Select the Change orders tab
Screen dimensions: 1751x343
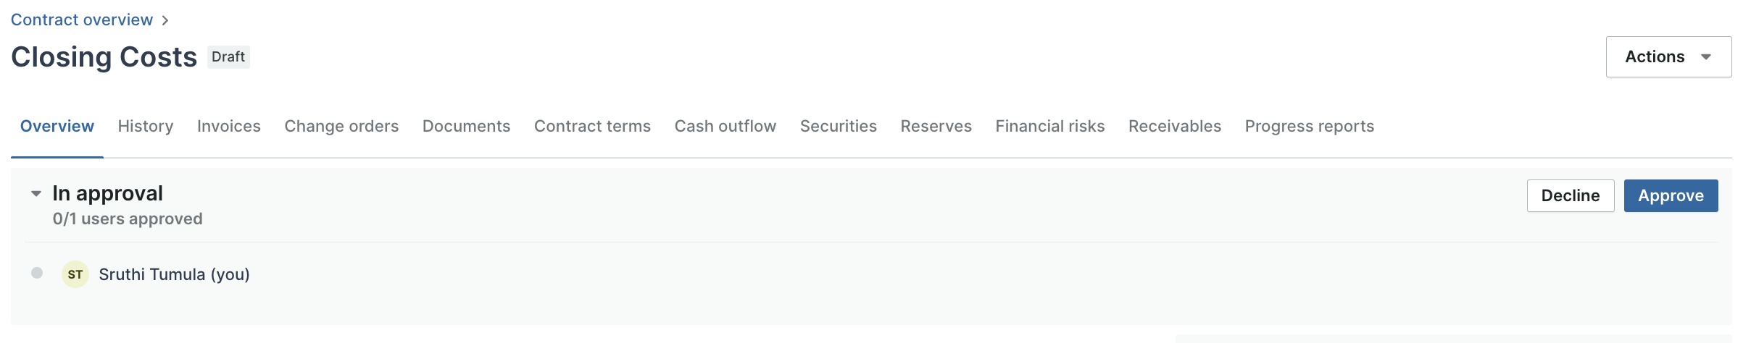pyautogui.click(x=341, y=126)
